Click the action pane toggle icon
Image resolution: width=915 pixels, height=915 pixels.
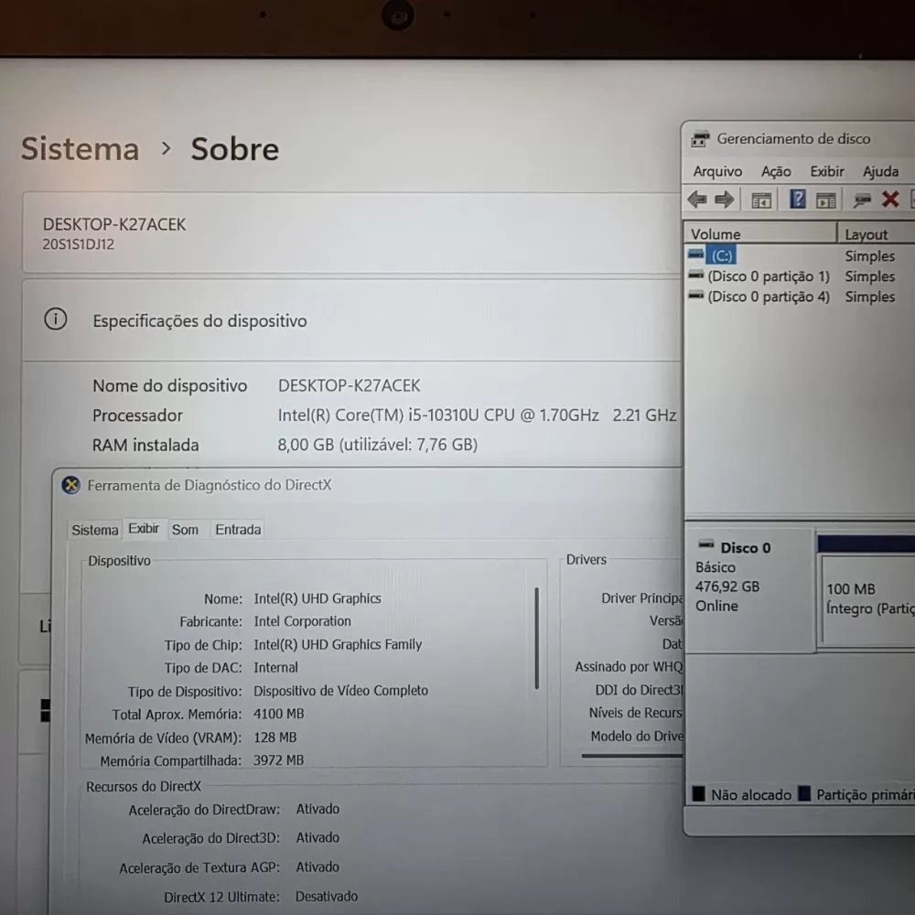[x=826, y=199]
